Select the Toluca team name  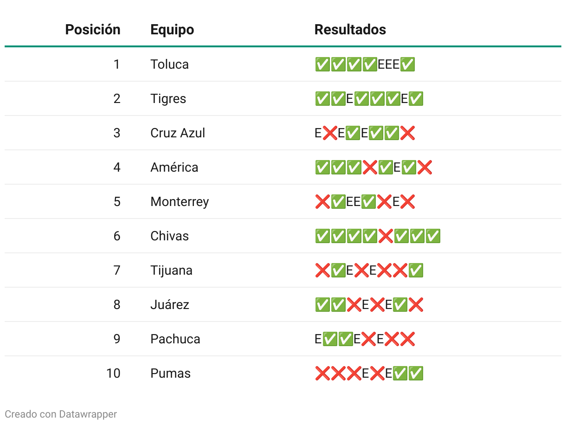coord(169,64)
